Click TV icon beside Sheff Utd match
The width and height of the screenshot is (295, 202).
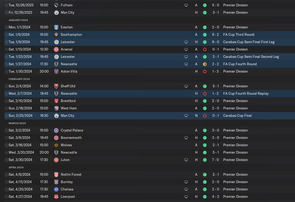point(186,86)
